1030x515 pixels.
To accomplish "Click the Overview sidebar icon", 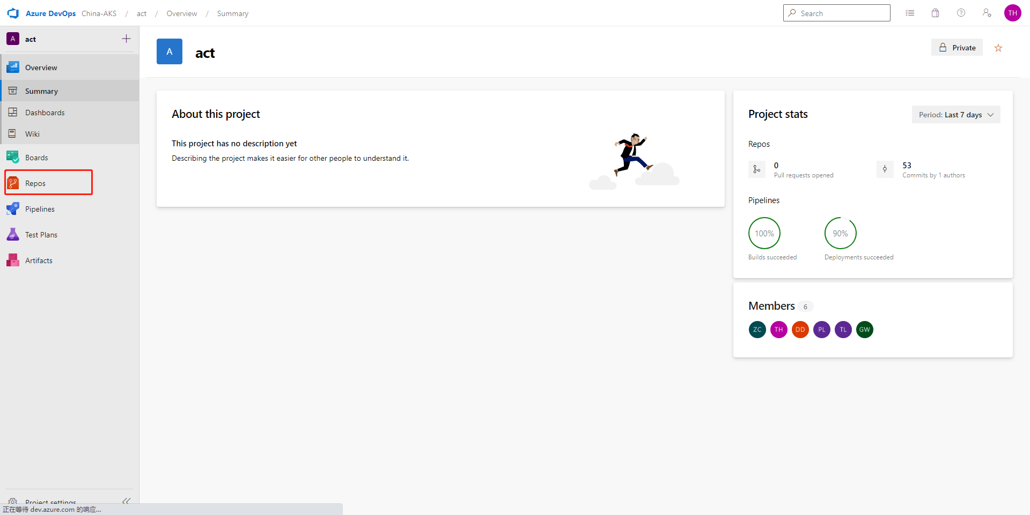I will [x=13, y=68].
